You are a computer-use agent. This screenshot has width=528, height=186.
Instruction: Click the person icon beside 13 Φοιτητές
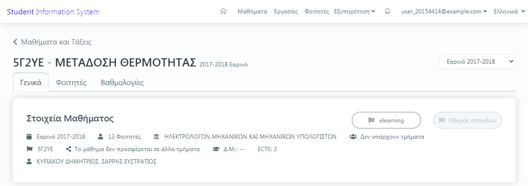click(100, 137)
